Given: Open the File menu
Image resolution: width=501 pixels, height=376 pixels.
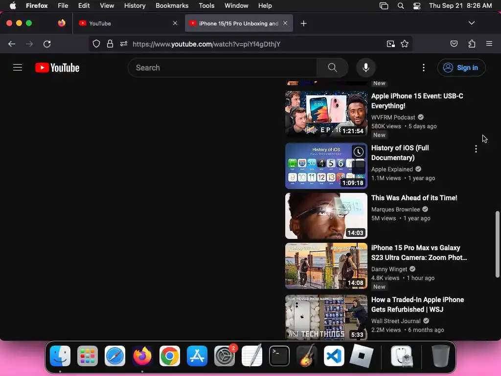Looking at the screenshot, I should pos(63,5).
